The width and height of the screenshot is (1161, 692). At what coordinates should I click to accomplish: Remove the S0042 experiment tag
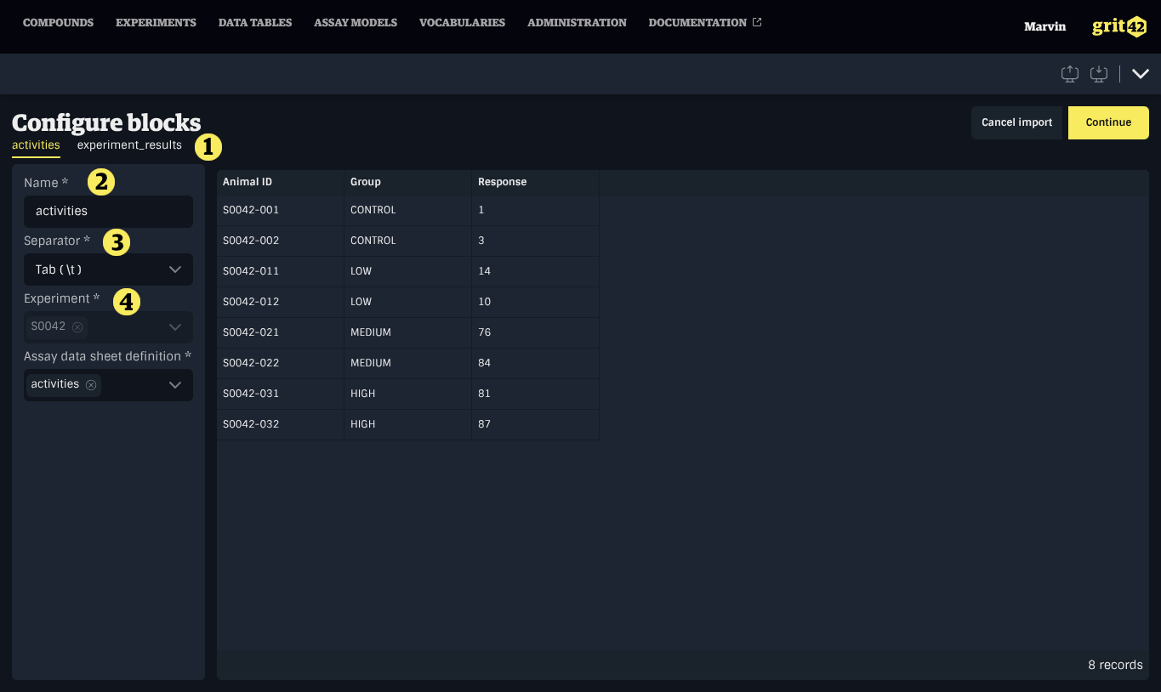77,326
